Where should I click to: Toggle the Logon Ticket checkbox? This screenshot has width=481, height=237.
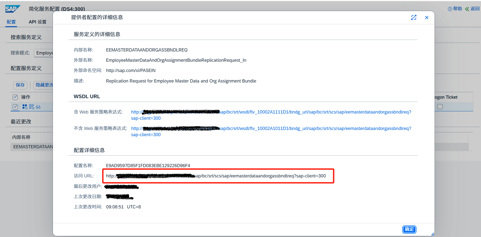[440, 107]
